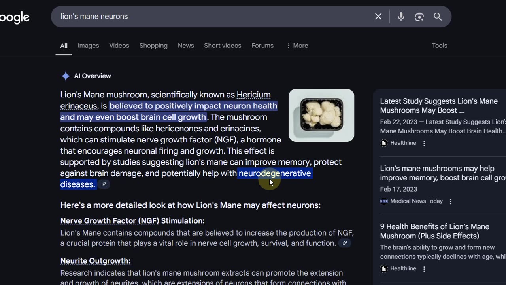This screenshot has height=285, width=506.
Task: Open Google Lens image search icon
Action: (x=419, y=17)
